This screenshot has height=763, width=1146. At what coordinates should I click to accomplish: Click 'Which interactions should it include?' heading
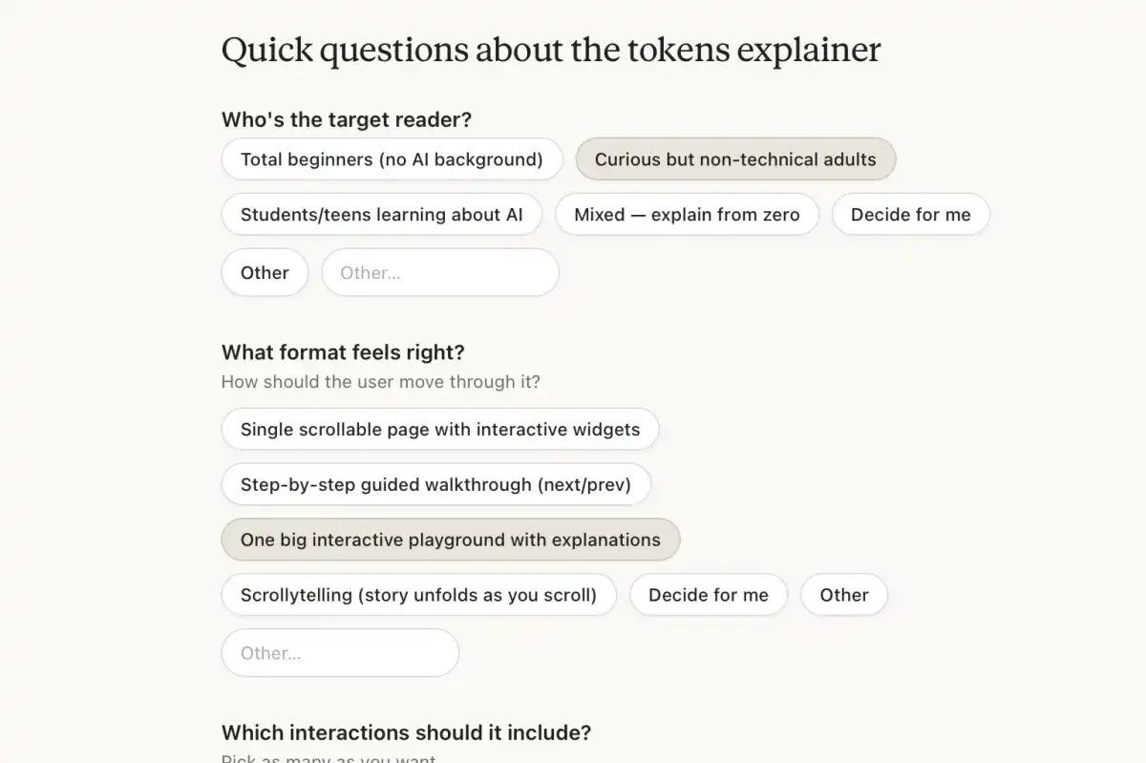tap(406, 732)
